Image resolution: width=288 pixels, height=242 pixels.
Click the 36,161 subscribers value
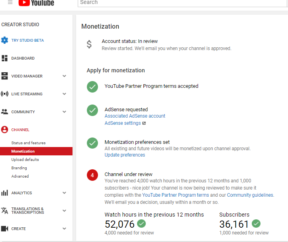click(234, 224)
